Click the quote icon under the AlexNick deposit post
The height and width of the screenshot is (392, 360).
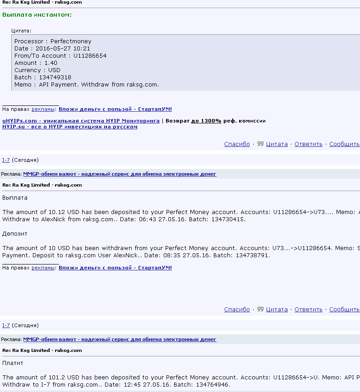click(x=260, y=310)
